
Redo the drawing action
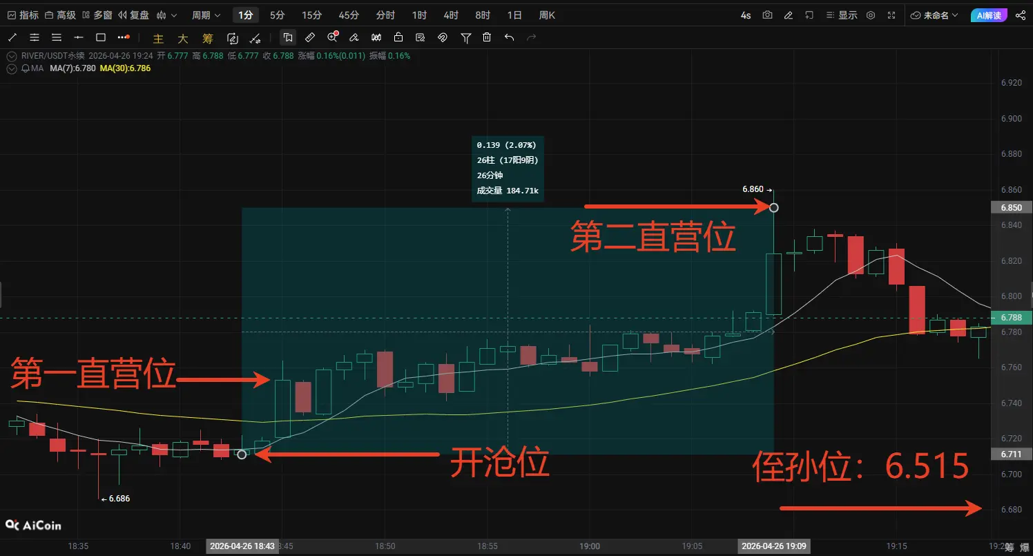[x=531, y=37]
